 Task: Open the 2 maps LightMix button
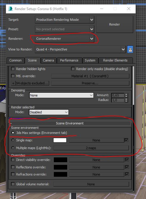click(x=91, y=148)
